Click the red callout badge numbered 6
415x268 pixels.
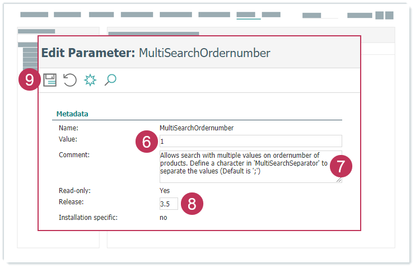(x=146, y=142)
